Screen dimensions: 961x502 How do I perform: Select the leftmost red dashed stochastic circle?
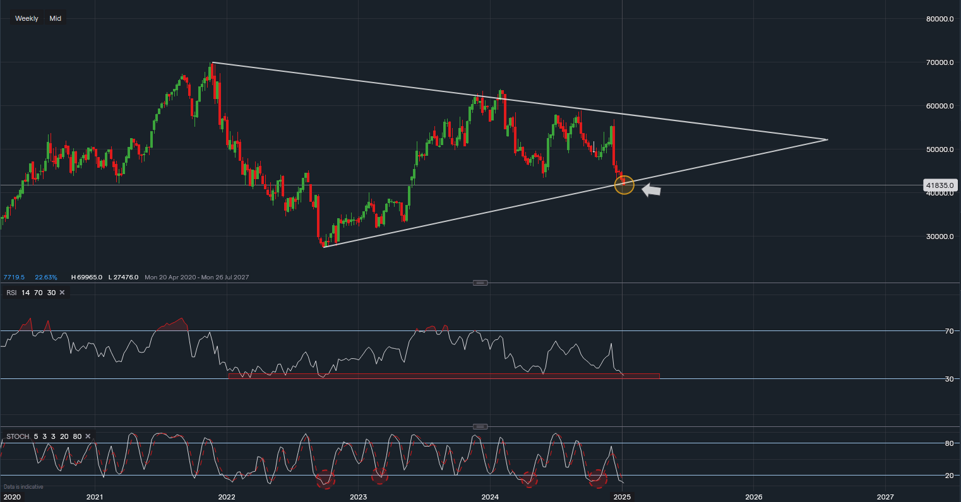[x=326, y=479]
